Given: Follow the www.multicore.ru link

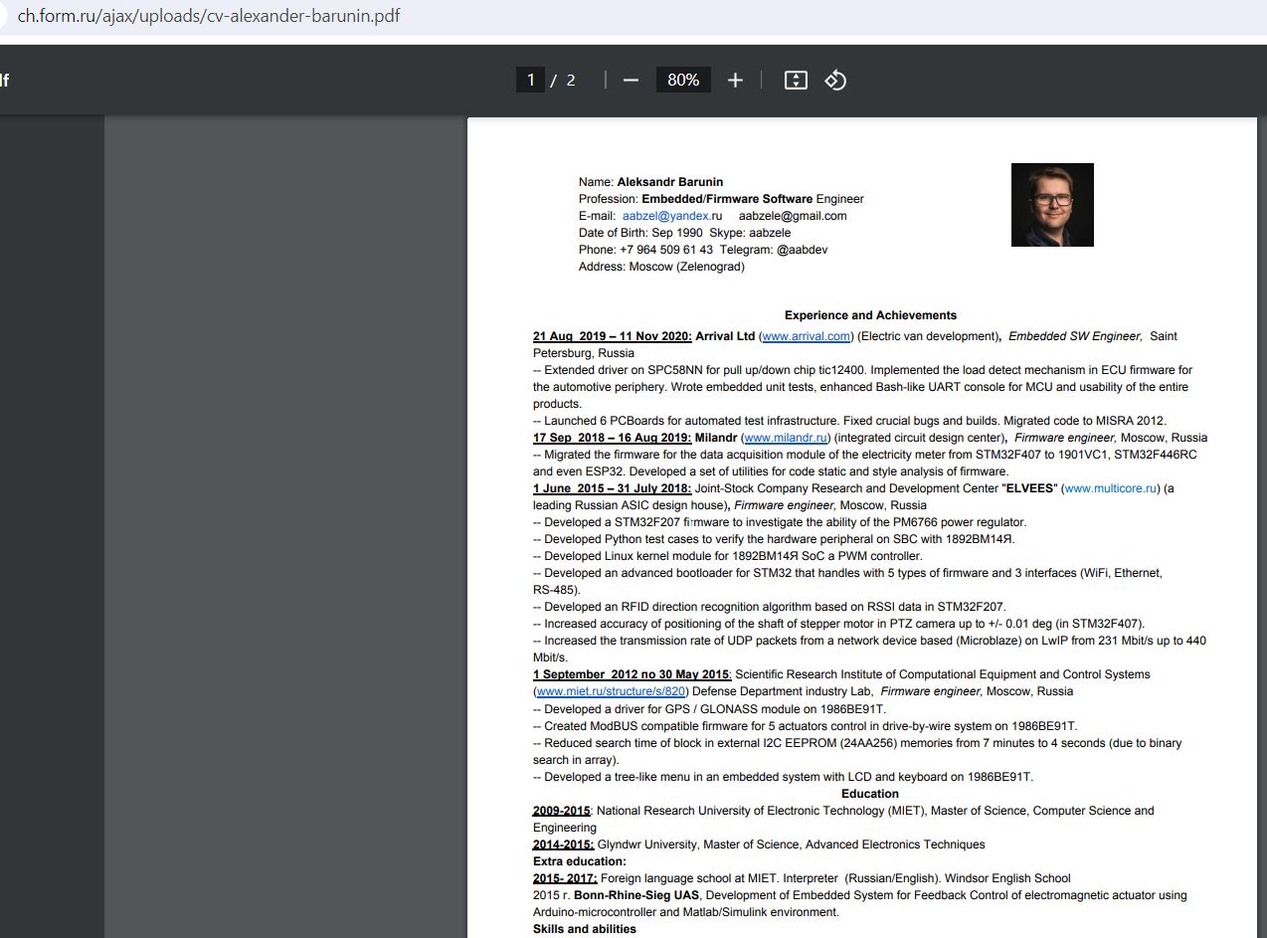Looking at the screenshot, I should point(1111,488).
